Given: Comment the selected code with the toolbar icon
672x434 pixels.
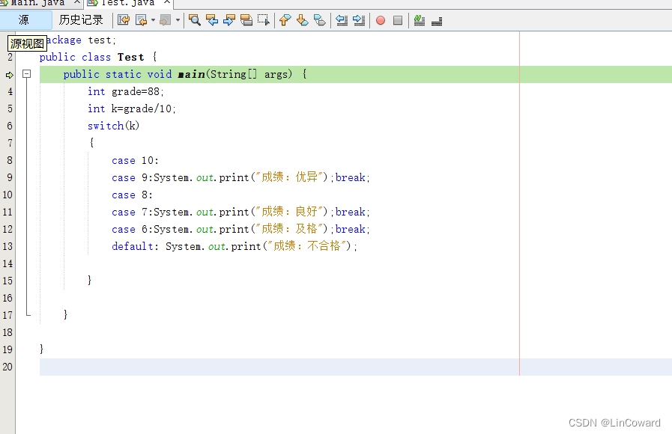Looking at the screenshot, I should point(419,20).
